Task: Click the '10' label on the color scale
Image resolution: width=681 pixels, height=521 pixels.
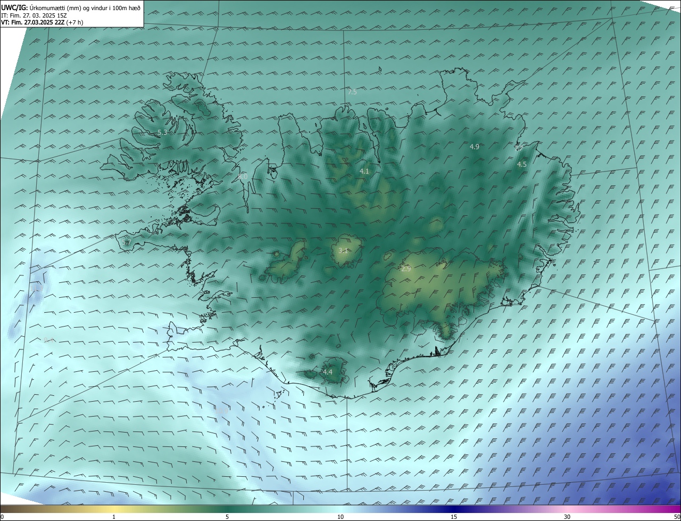Action: coord(340,517)
